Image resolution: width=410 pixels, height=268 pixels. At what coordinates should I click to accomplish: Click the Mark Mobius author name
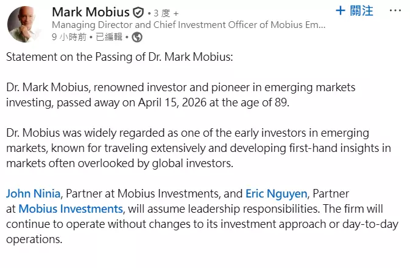[90, 12]
